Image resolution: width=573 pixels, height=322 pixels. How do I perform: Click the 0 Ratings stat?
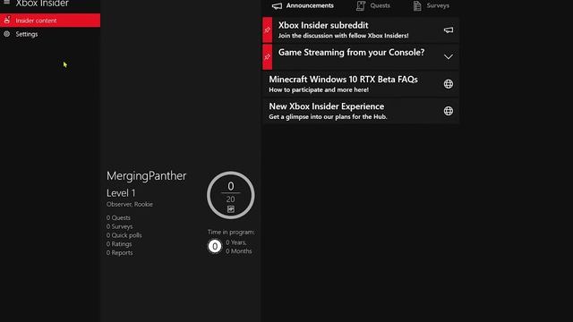tap(119, 244)
